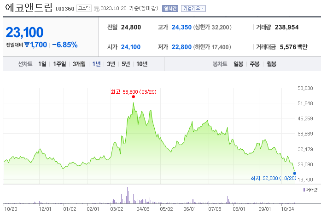This screenshot has height=220, width=321.
Task: Click the calendar clock icon beside date
Action: coord(96,9)
